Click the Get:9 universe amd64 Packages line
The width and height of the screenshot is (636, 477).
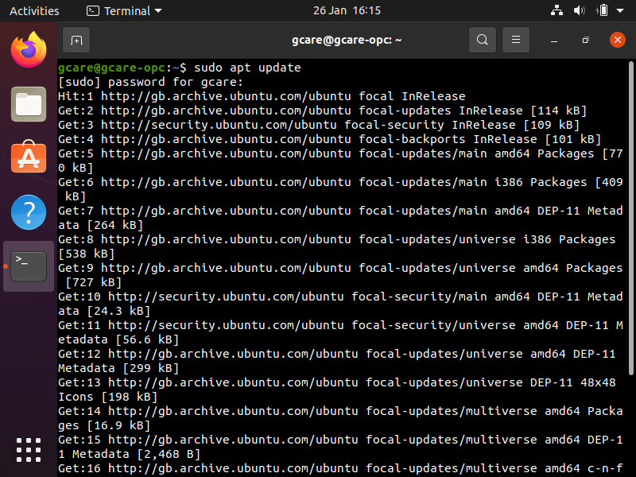click(x=340, y=268)
